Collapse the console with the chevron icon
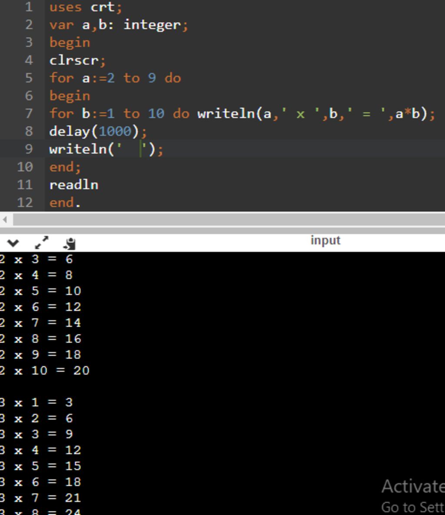The height and width of the screenshot is (515, 445). point(13,243)
